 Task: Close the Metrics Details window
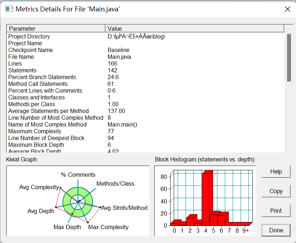[x=287, y=9]
